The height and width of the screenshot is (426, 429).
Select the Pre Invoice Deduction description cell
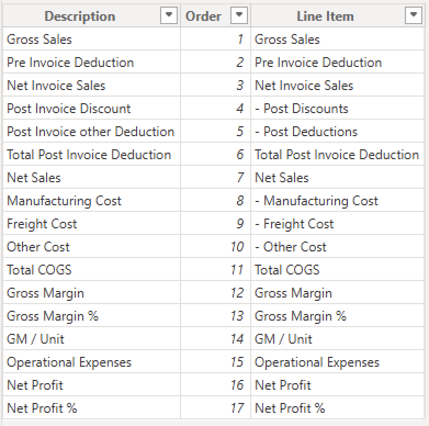(x=92, y=62)
